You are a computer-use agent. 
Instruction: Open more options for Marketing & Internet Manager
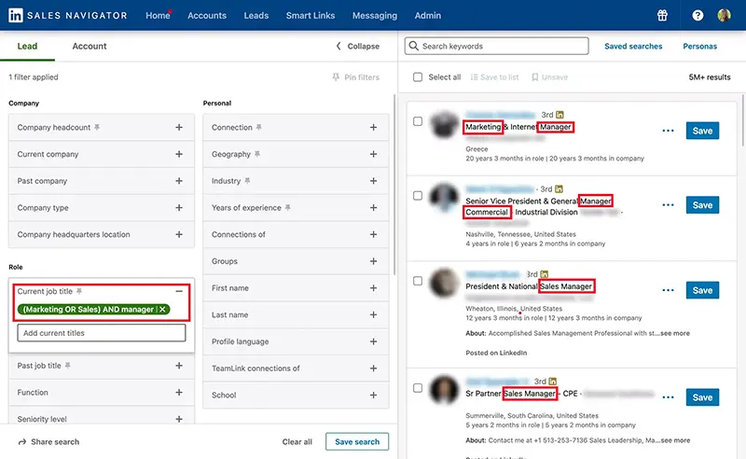pyautogui.click(x=668, y=131)
